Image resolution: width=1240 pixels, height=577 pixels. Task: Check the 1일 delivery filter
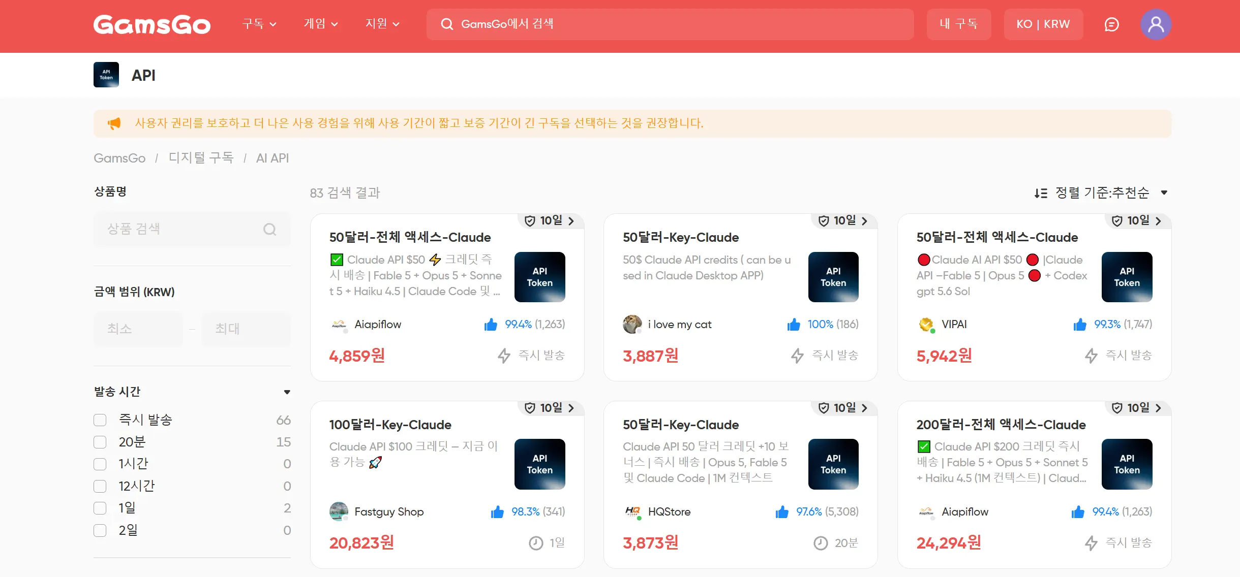[100, 508]
